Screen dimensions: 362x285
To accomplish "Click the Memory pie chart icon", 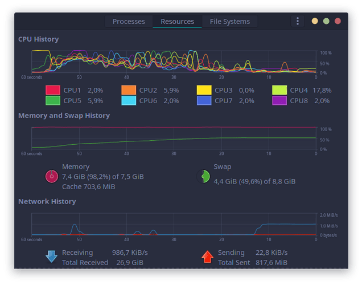I will click(52, 176).
